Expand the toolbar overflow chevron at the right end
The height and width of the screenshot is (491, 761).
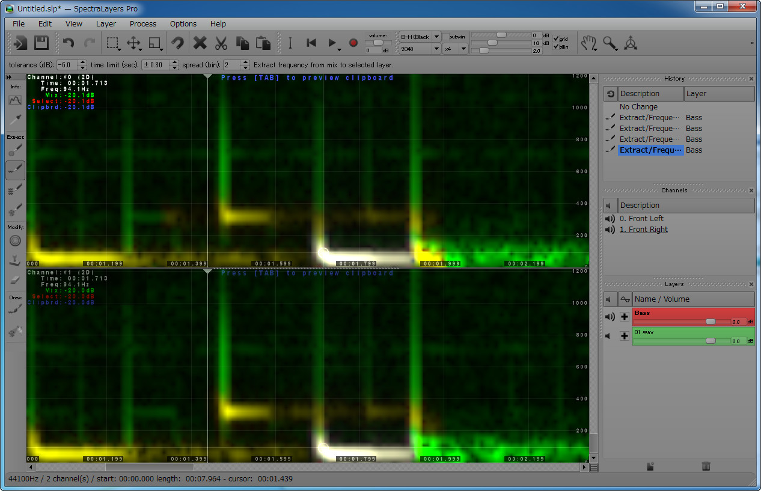point(752,43)
